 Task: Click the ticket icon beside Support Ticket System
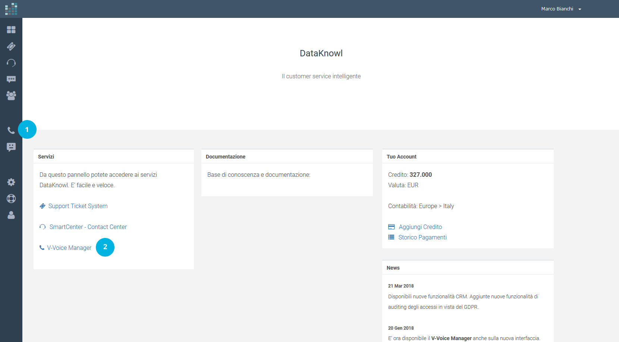click(43, 206)
